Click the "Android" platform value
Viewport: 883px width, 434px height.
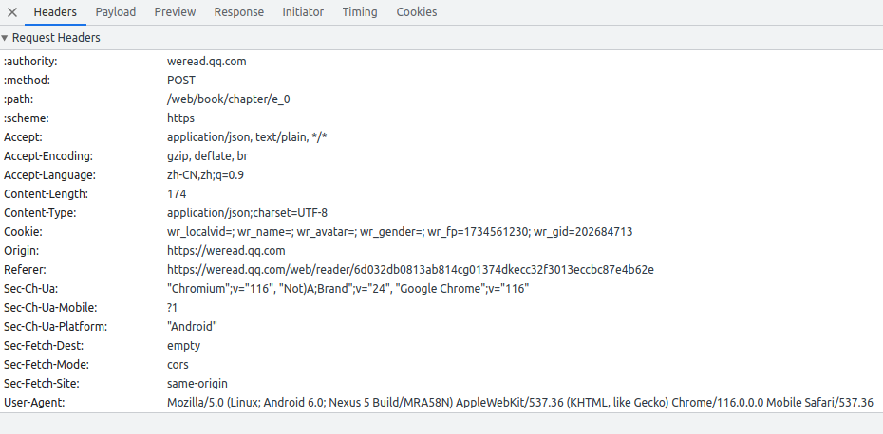tap(192, 327)
